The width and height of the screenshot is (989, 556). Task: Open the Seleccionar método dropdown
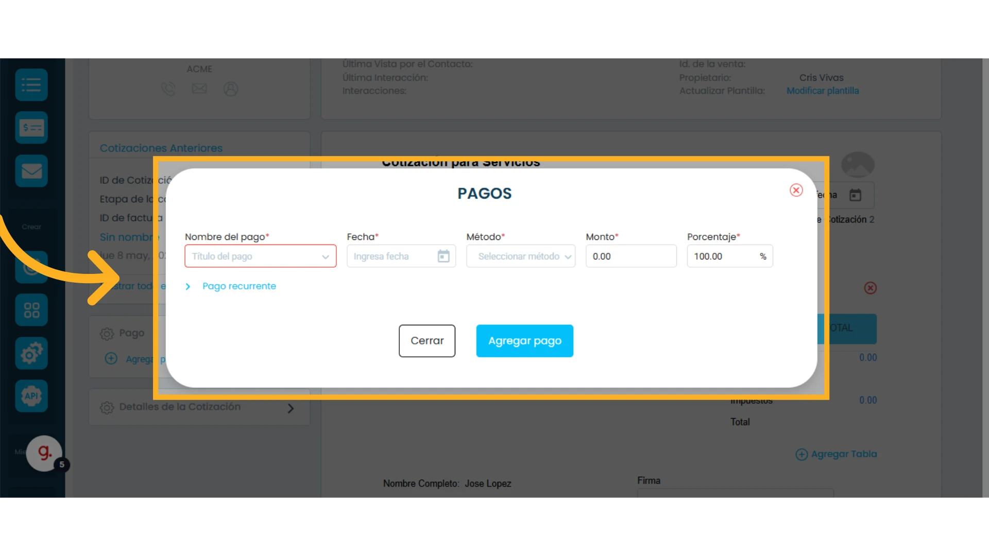(521, 256)
